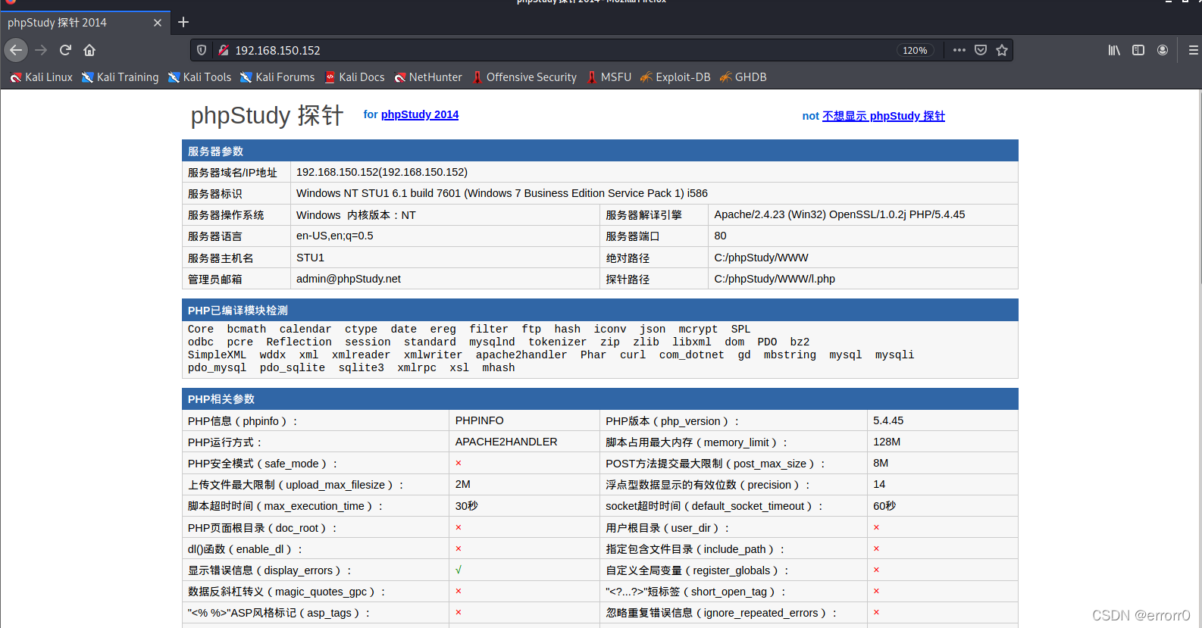Click the apache2handler module name

click(x=521, y=355)
